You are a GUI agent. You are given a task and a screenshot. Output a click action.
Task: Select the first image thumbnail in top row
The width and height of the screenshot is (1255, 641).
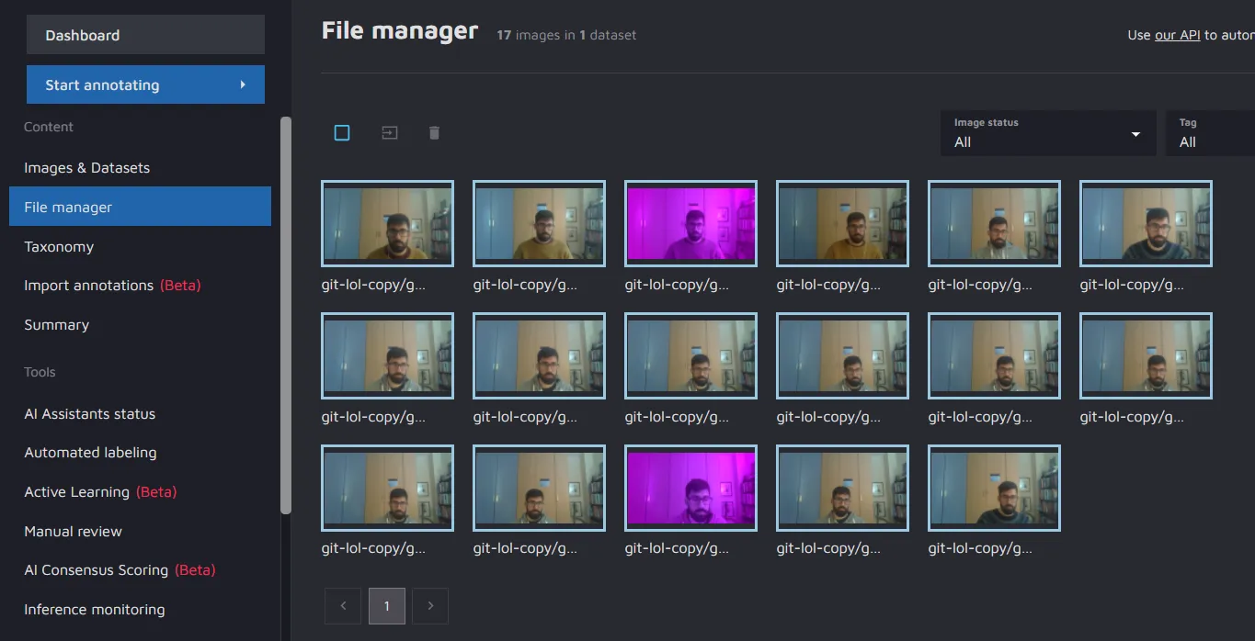[x=387, y=223]
